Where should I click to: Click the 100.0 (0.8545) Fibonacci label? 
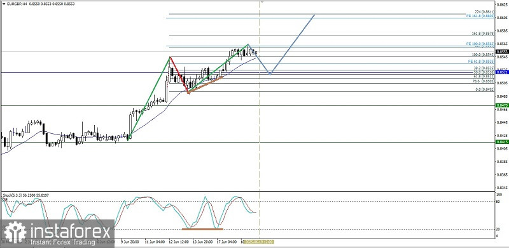click(x=482, y=55)
